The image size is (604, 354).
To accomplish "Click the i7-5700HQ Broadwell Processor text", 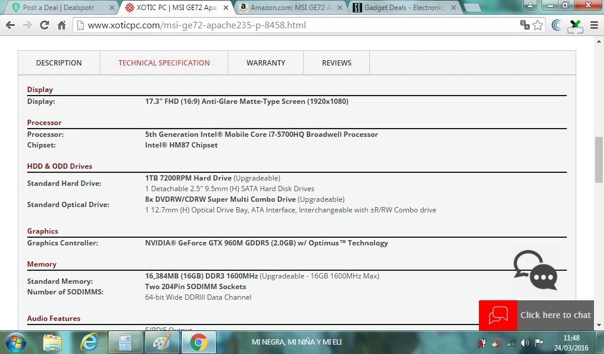I will pos(261,135).
